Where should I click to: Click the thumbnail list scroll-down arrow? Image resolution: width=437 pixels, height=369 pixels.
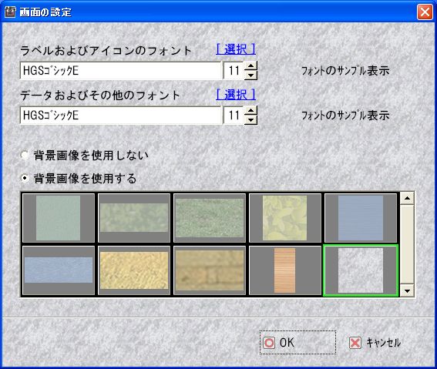click(x=407, y=291)
